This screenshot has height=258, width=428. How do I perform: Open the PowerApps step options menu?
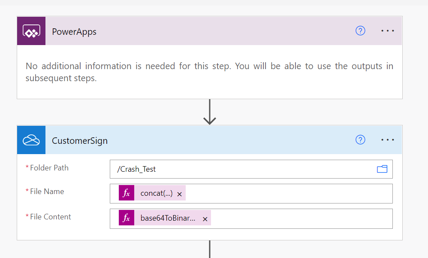point(388,30)
